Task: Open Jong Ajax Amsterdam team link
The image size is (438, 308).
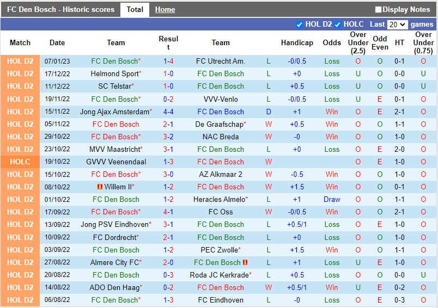Action: [x=115, y=112]
